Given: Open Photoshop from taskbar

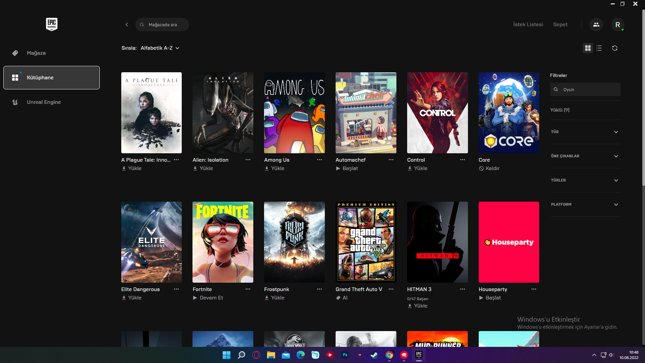Looking at the screenshot, I should coord(345,355).
